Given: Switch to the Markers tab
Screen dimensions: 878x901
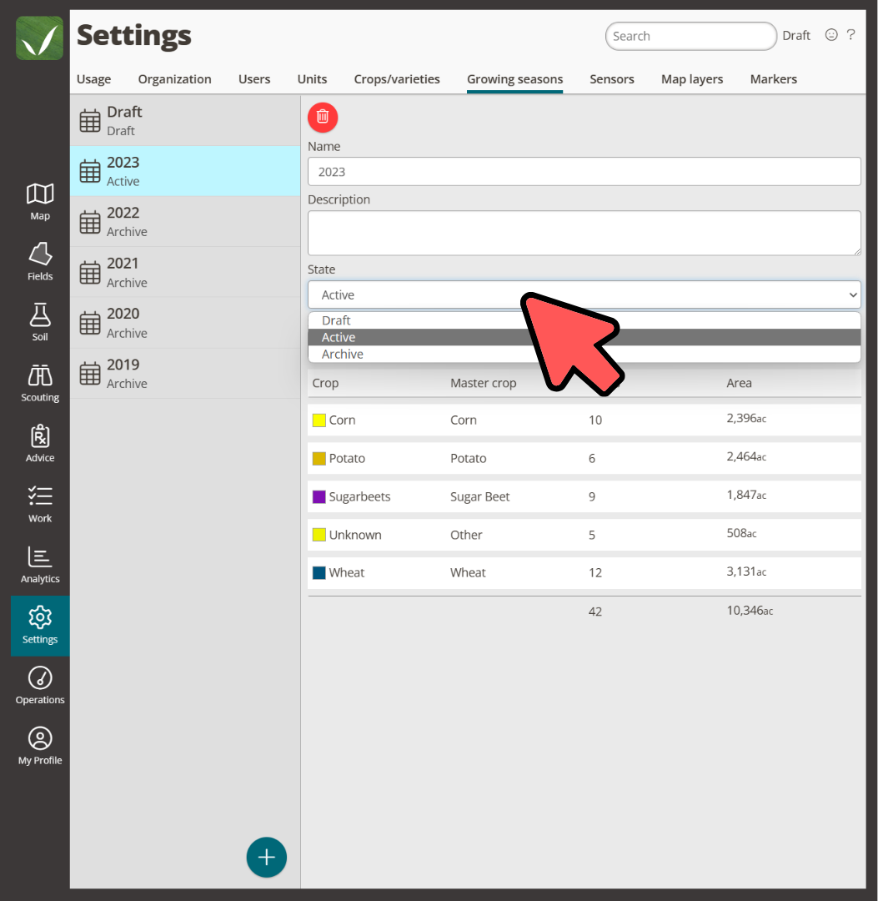Looking at the screenshot, I should [x=774, y=79].
